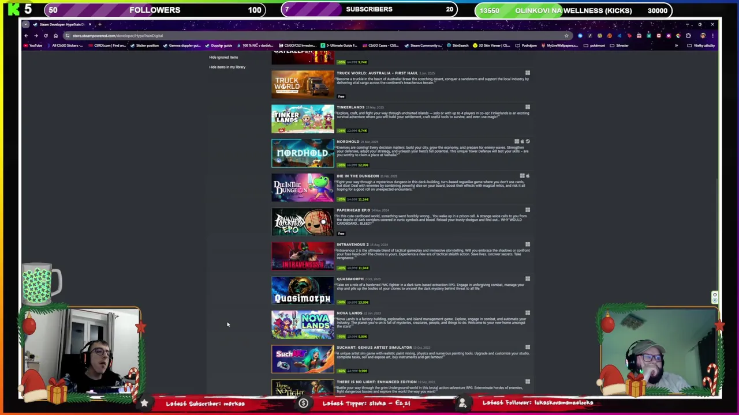Image resolution: width=739 pixels, height=415 pixels.
Task: Click the platform icons beside Nordhold
Action: 522,142
